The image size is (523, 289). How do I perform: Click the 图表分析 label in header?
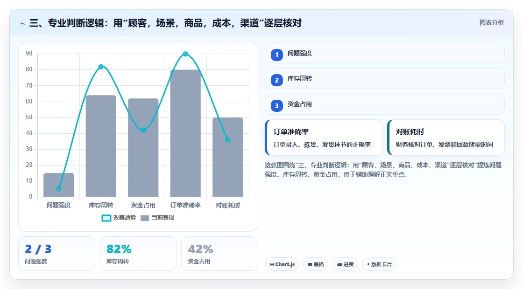pyautogui.click(x=491, y=23)
